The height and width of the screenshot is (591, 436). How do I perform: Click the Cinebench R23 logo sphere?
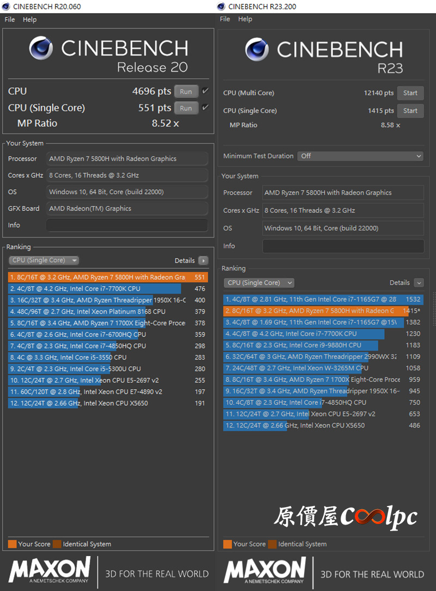257,49
